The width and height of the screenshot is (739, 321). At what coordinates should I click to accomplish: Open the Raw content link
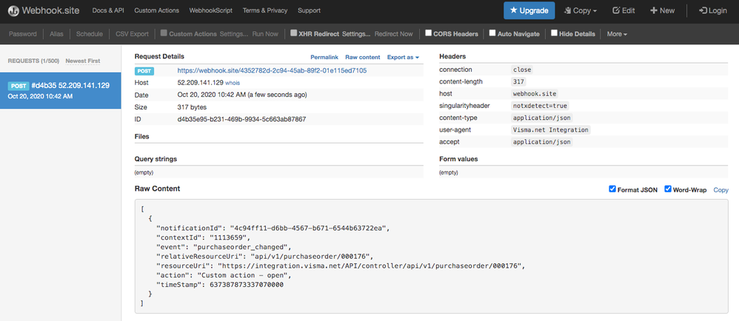pos(362,58)
